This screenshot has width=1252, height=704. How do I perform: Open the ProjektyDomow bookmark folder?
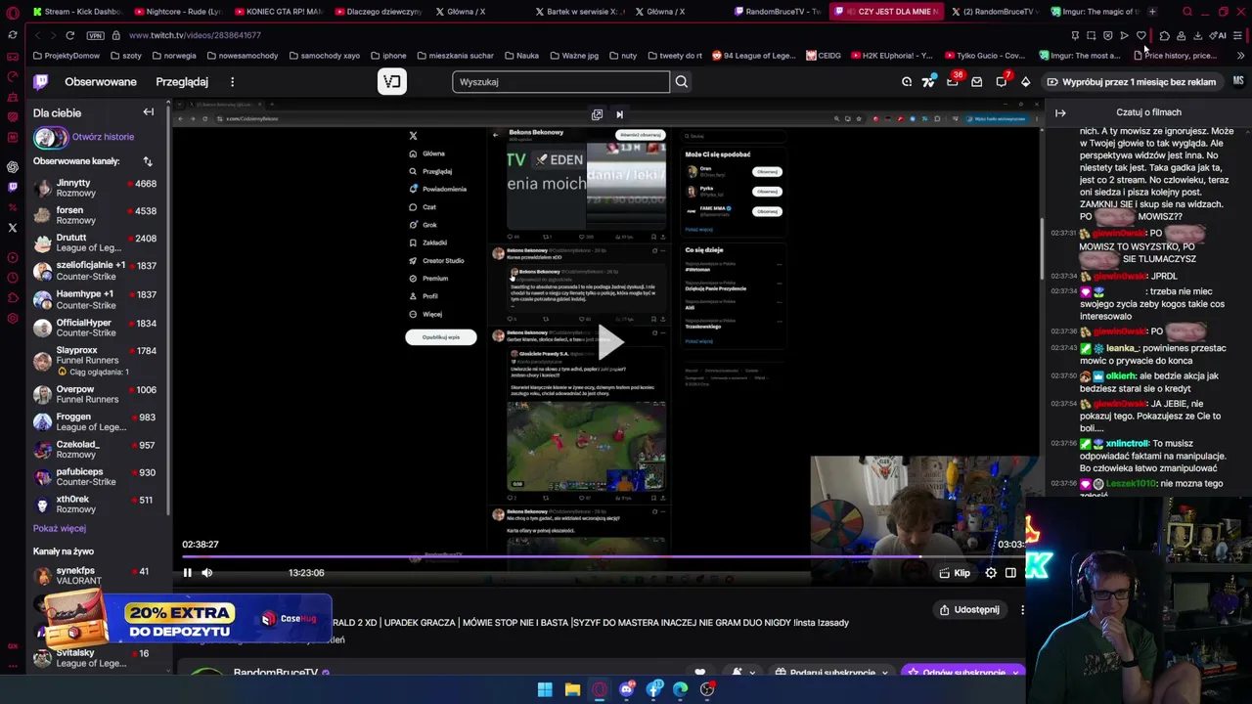point(66,56)
